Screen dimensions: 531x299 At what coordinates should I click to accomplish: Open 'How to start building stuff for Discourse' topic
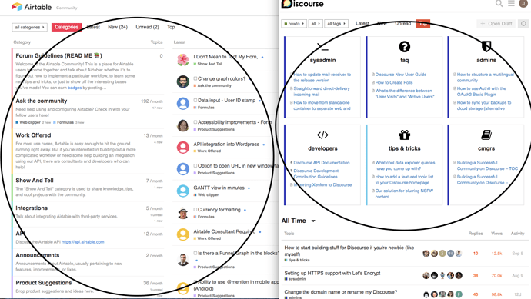tap(349, 251)
